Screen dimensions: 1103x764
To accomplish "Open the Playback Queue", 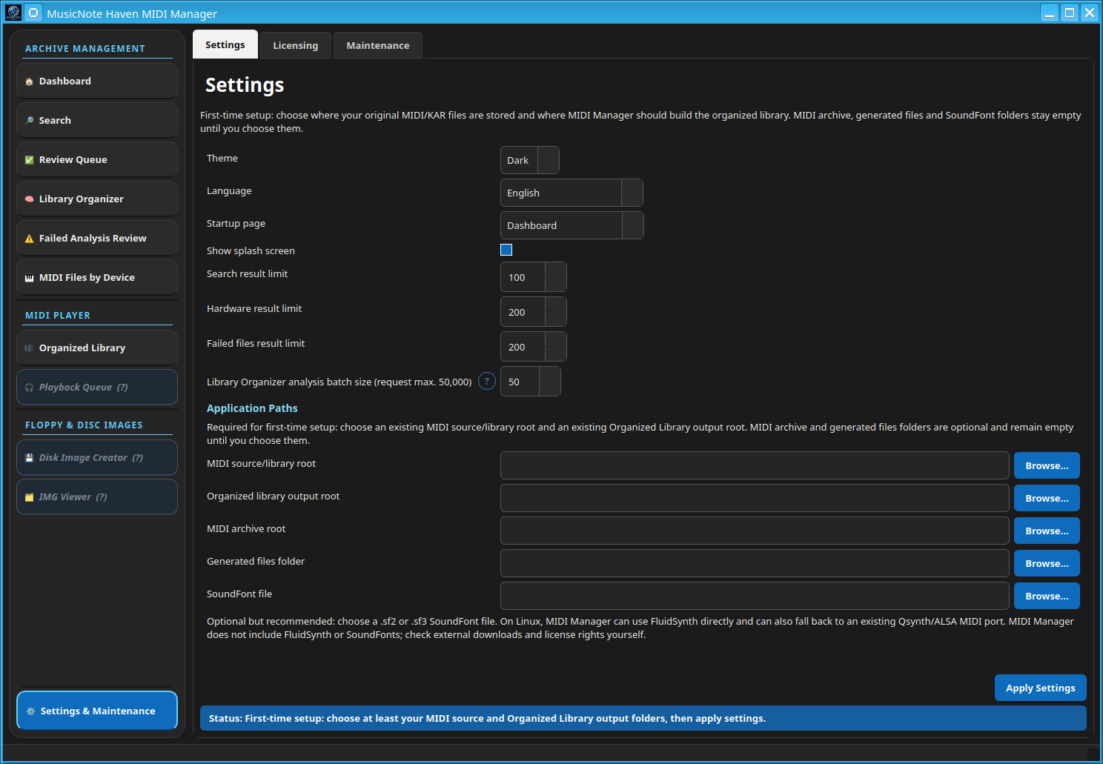I will click(97, 388).
